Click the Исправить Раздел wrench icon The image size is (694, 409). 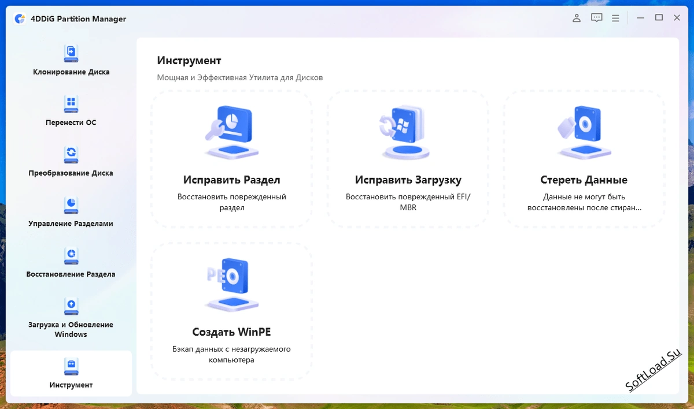tap(231, 133)
